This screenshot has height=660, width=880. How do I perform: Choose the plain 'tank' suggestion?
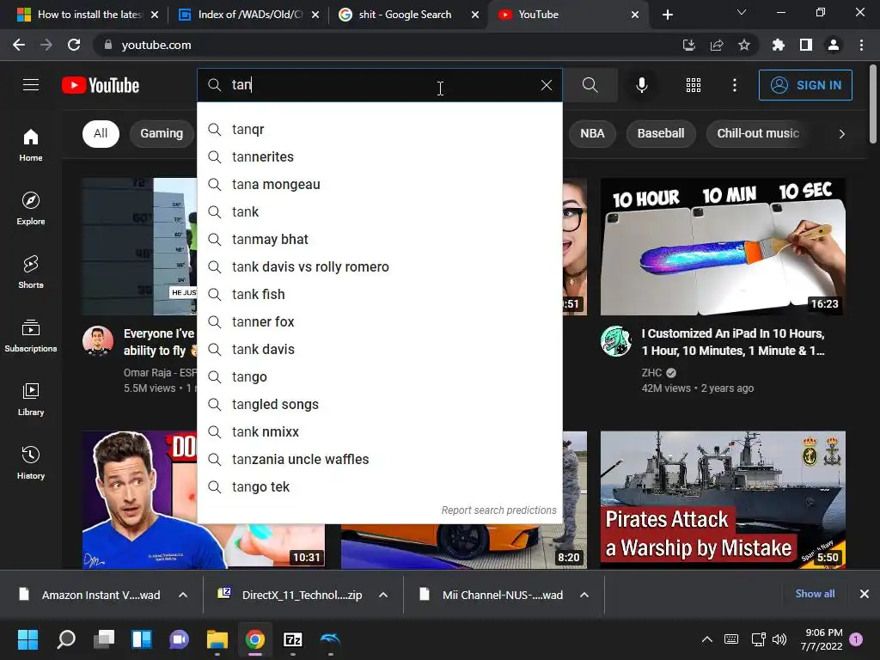(379, 212)
